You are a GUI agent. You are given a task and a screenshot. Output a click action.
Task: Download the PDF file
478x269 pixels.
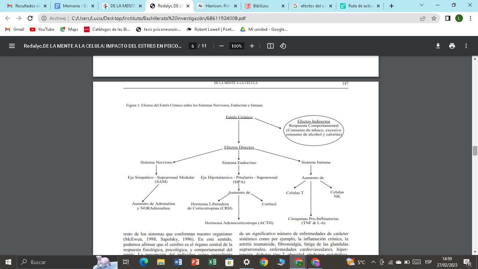tap(438, 46)
